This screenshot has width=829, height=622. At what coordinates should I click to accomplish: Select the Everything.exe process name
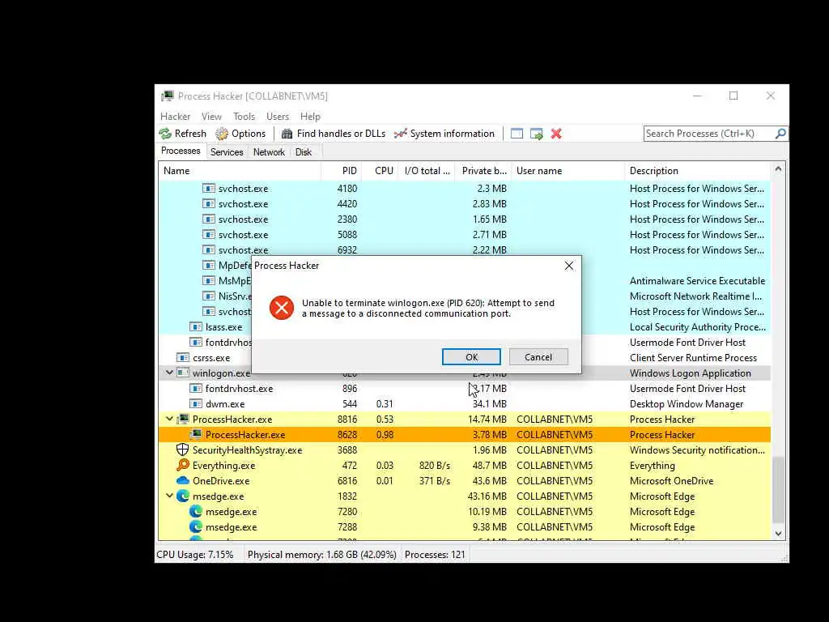[x=223, y=466]
